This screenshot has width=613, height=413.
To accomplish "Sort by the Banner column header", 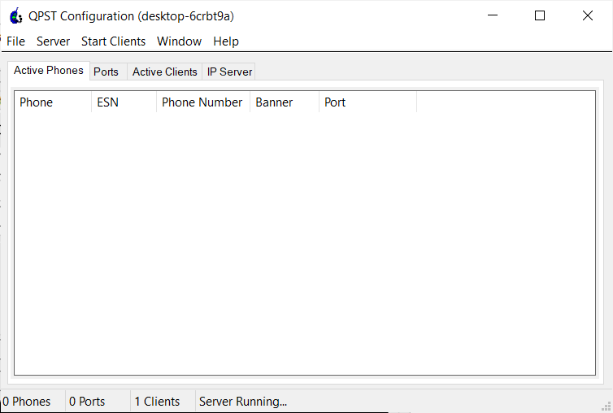I will coord(285,102).
